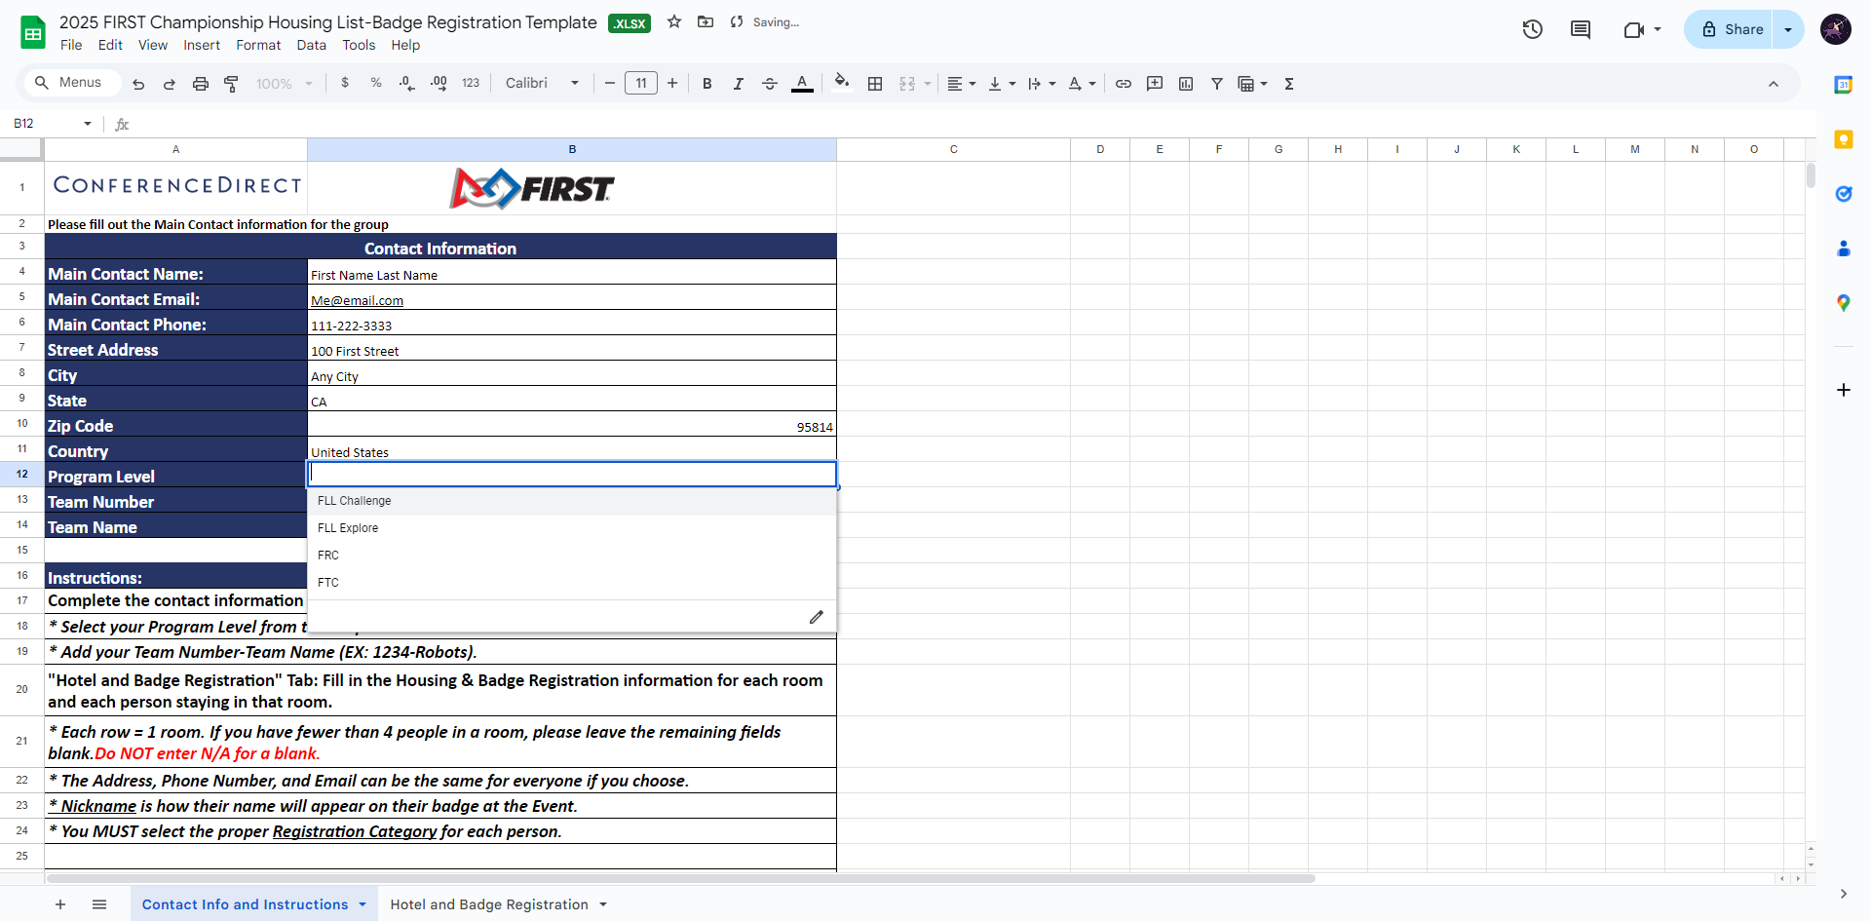This screenshot has width=1871, height=921.
Task: Click the Print icon
Action: [201, 84]
